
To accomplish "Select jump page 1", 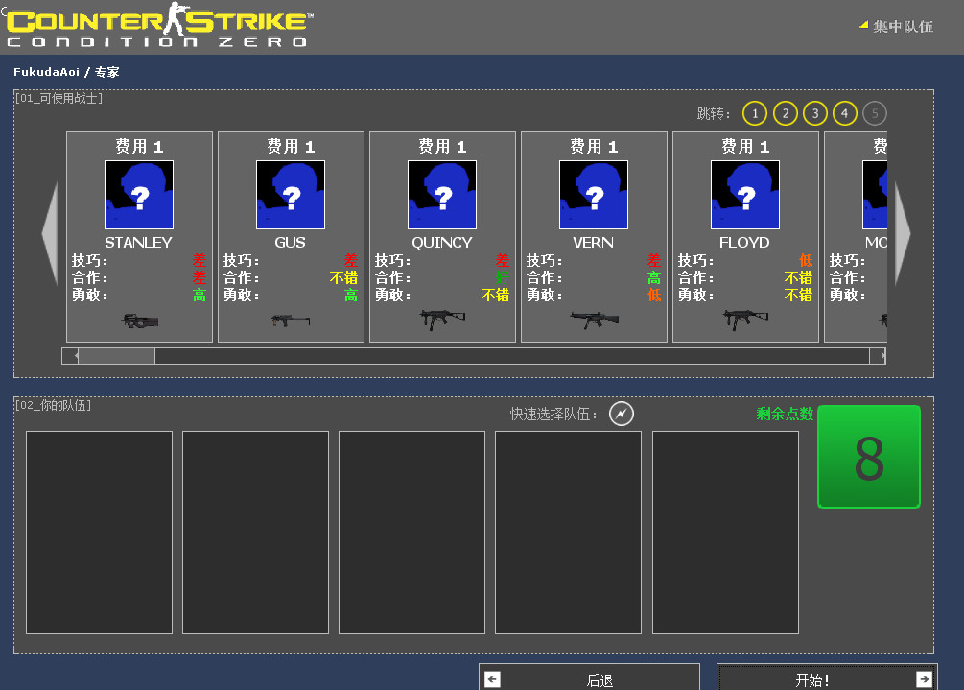I will [754, 113].
